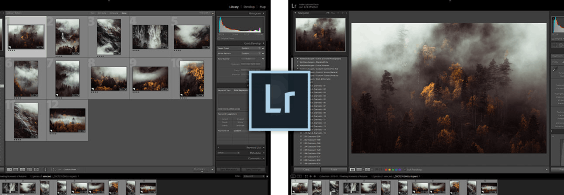Open Keyword Set Custom dropdown
Screen dimensions: 564x195
[x=241, y=131]
